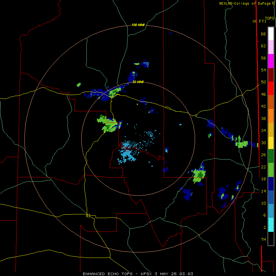Image resolution: width=276 pixels, height=276 pixels.
Task: Click the 10 legend value
Action: tap(263, 203)
